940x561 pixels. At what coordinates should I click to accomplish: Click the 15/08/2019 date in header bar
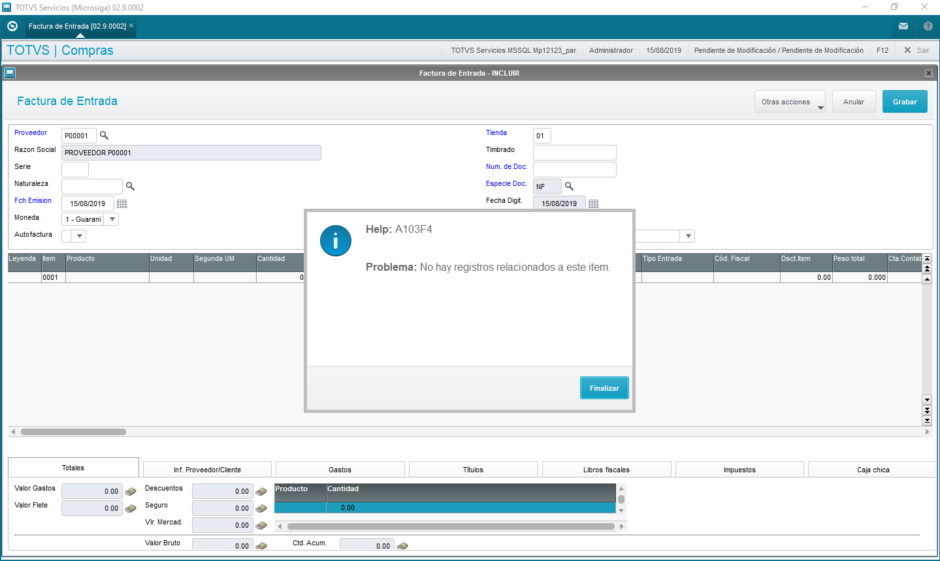[664, 50]
